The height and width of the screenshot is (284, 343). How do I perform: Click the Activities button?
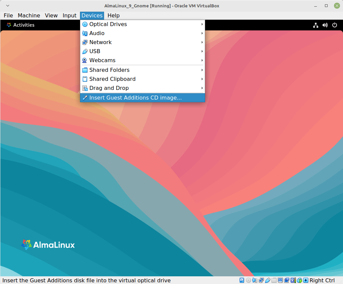tap(21, 25)
